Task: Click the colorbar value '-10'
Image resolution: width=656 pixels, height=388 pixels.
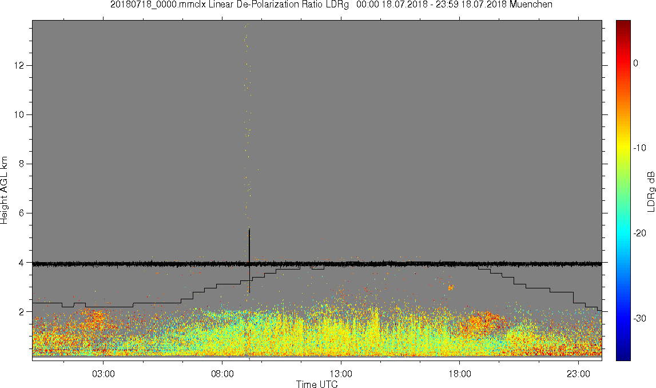Action: click(x=639, y=148)
